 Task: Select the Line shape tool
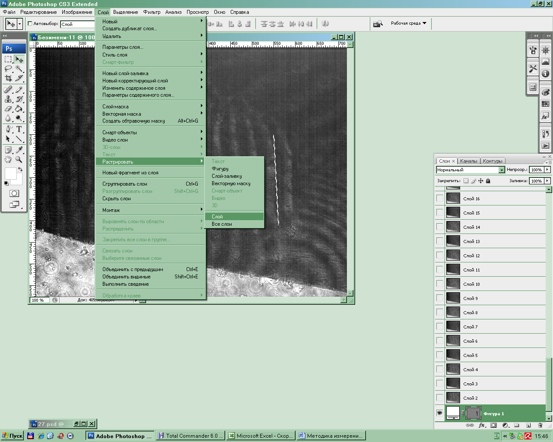click(x=19, y=139)
